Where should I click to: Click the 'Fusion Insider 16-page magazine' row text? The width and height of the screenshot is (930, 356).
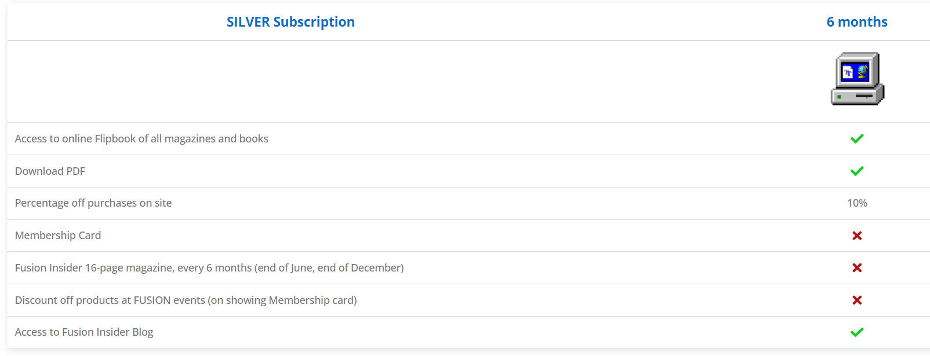tap(209, 268)
